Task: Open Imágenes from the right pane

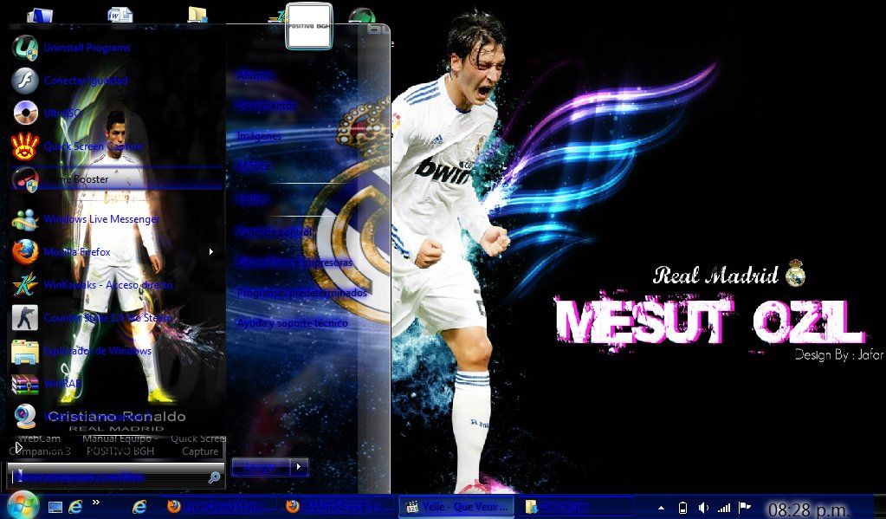Action: point(259,137)
